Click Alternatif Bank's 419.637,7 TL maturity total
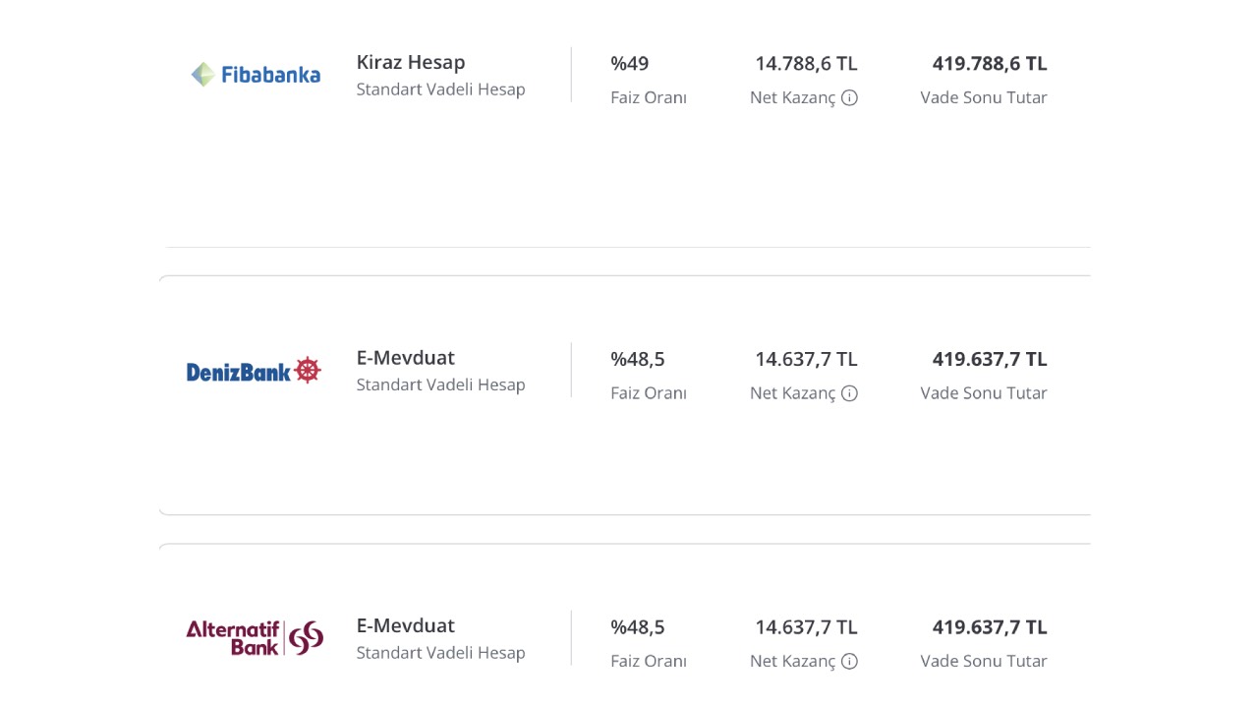This screenshot has height=708, width=1258. point(990,627)
